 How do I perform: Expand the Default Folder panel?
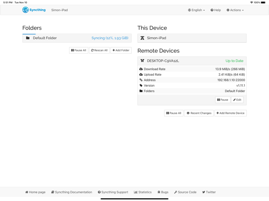(x=77, y=38)
